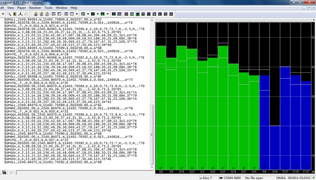Expand the Map View dropdown arrow
Viewport: 316px width, 180px height.
tap(88, 13)
